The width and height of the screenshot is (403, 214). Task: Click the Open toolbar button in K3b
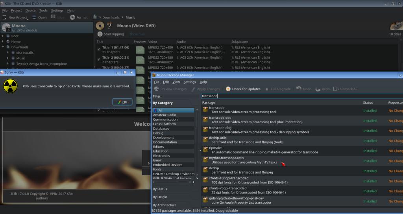tap(39, 17)
